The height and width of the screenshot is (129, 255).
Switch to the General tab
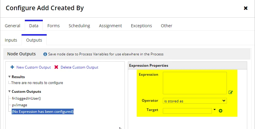[13, 26]
